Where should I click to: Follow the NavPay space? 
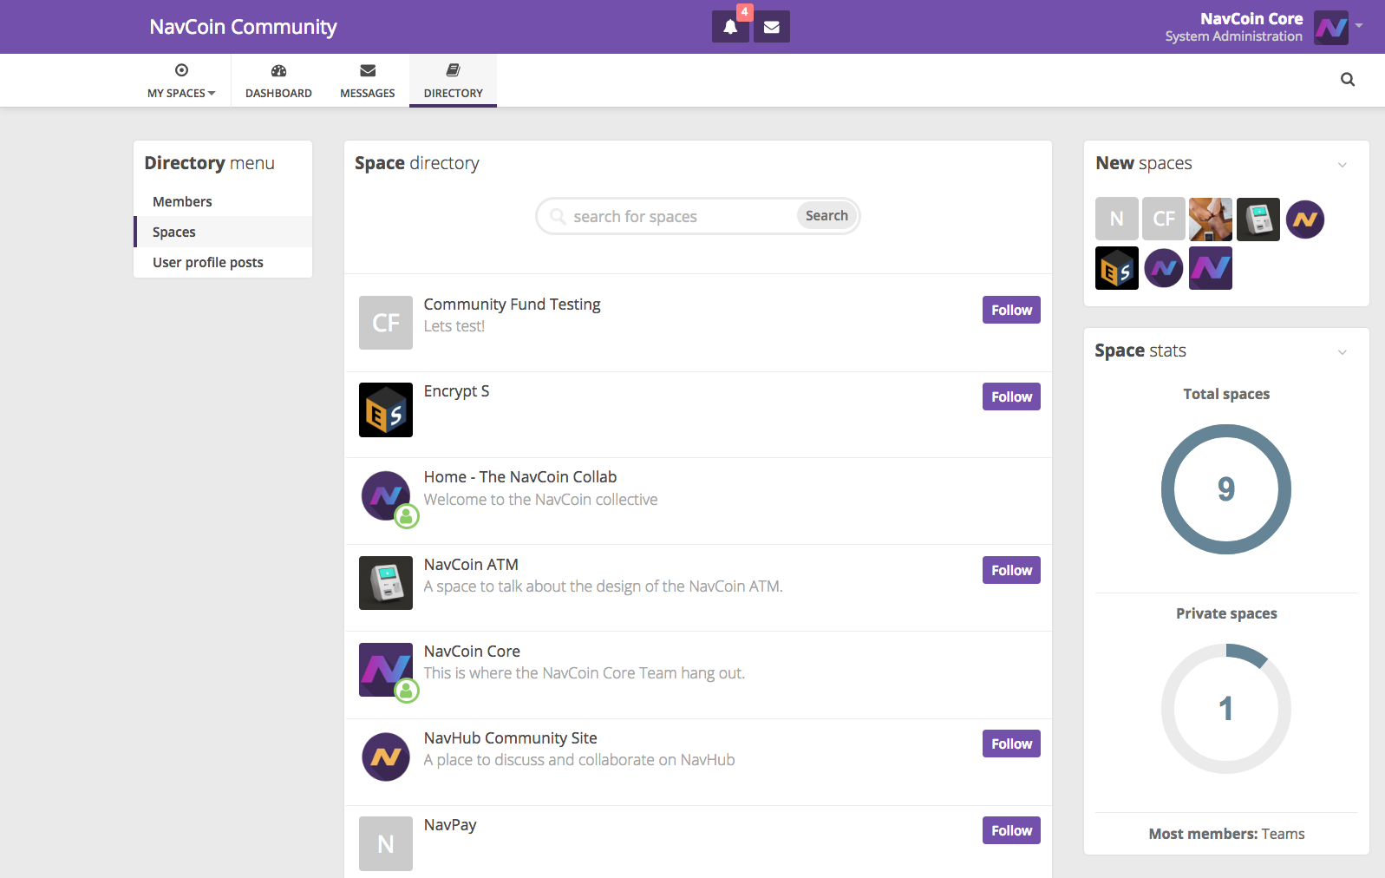click(1011, 830)
